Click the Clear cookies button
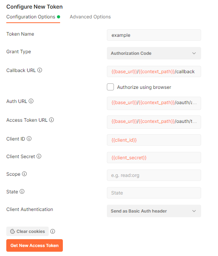 [27, 231]
